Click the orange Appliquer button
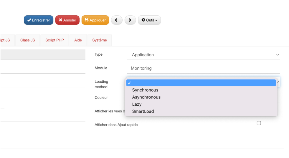 pyautogui.click(x=95, y=20)
